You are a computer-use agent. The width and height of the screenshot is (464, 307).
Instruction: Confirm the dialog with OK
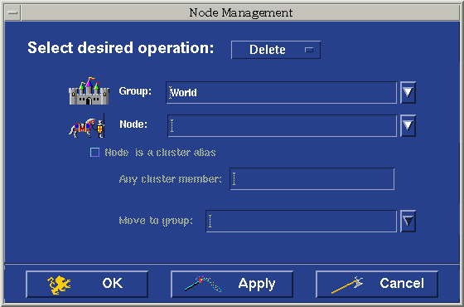87,284
